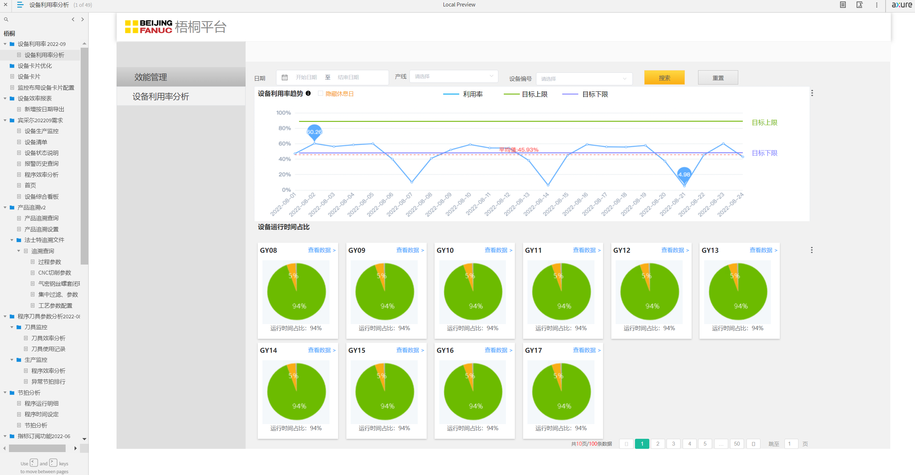
Task: Select pagination page 1
Action: click(x=642, y=444)
